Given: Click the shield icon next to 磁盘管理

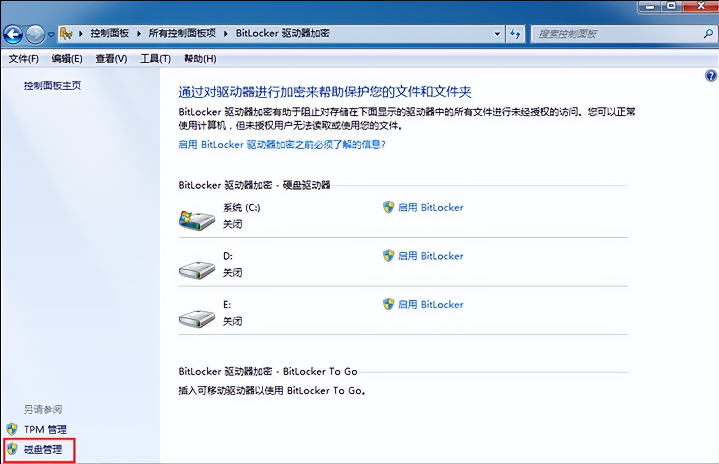Looking at the screenshot, I should point(11,449).
